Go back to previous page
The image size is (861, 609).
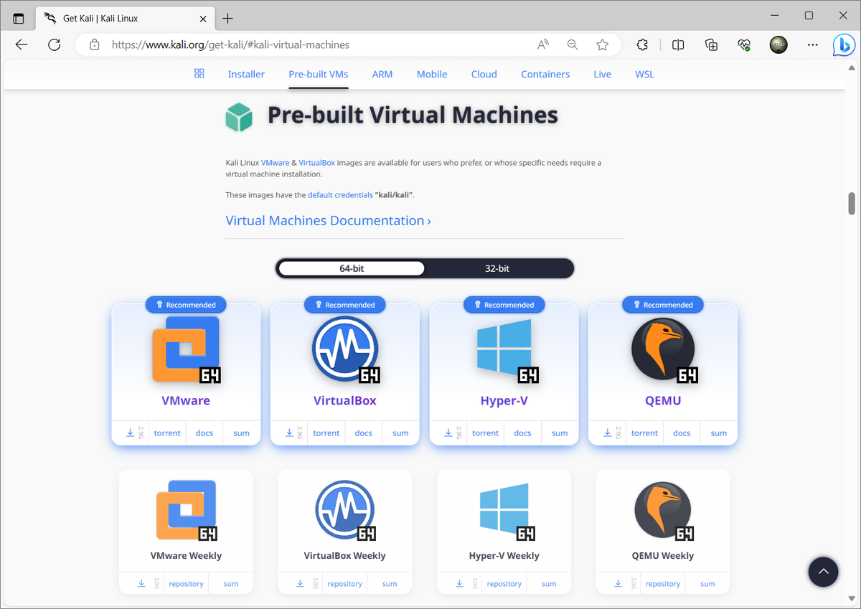pos(22,44)
